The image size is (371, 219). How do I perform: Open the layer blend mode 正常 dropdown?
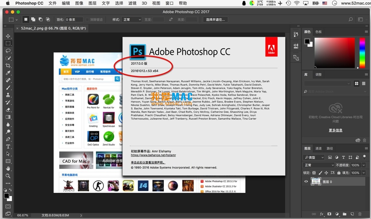pos(319,165)
